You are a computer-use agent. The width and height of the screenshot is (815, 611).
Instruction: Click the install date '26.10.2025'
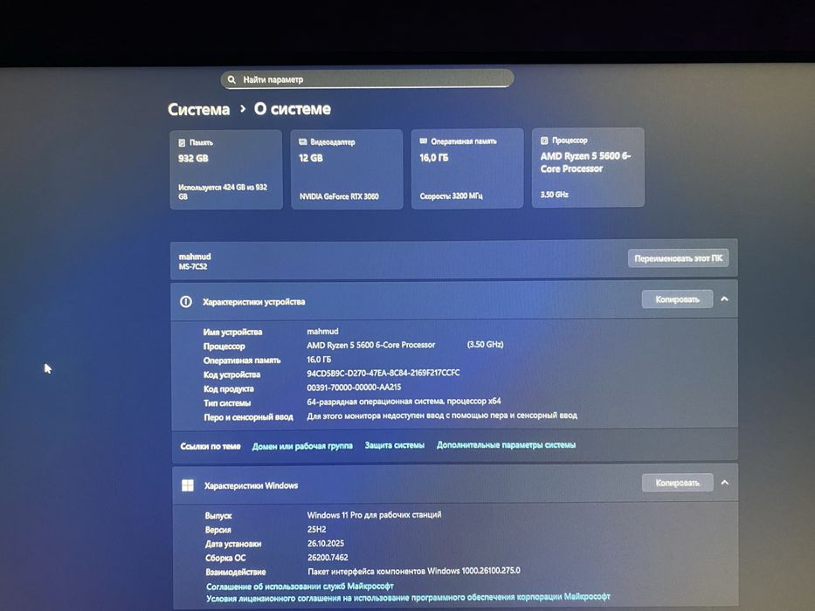click(326, 544)
